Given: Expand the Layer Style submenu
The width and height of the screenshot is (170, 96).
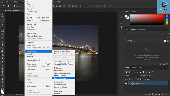Looking at the screenshot, I should (38, 27).
